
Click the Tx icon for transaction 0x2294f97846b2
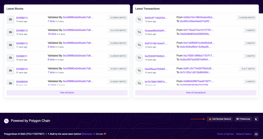click(x=139, y=58)
